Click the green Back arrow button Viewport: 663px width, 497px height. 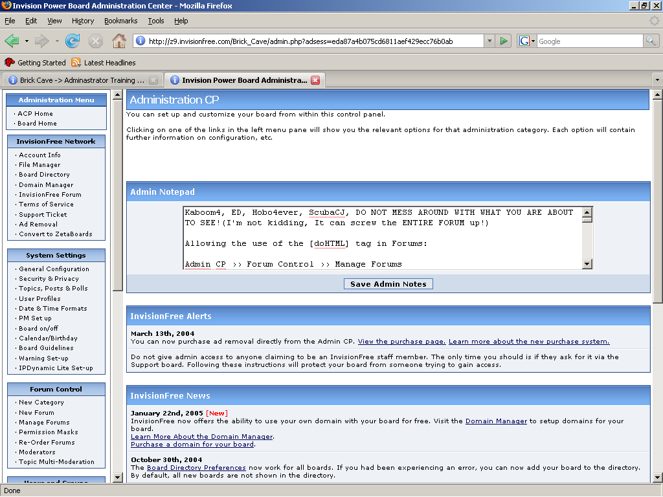12,41
